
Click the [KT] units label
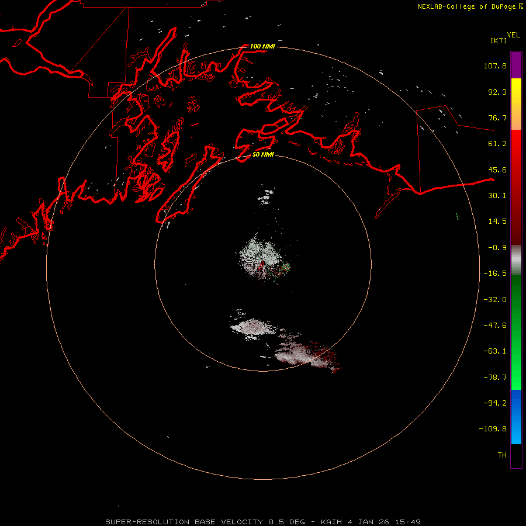point(499,40)
